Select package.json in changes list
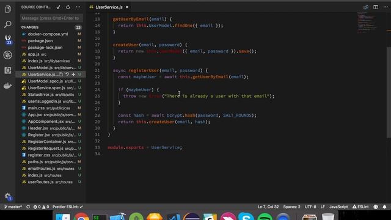Image resolution: width=391 pixels, height=220 pixels. pyautogui.click(x=51, y=41)
